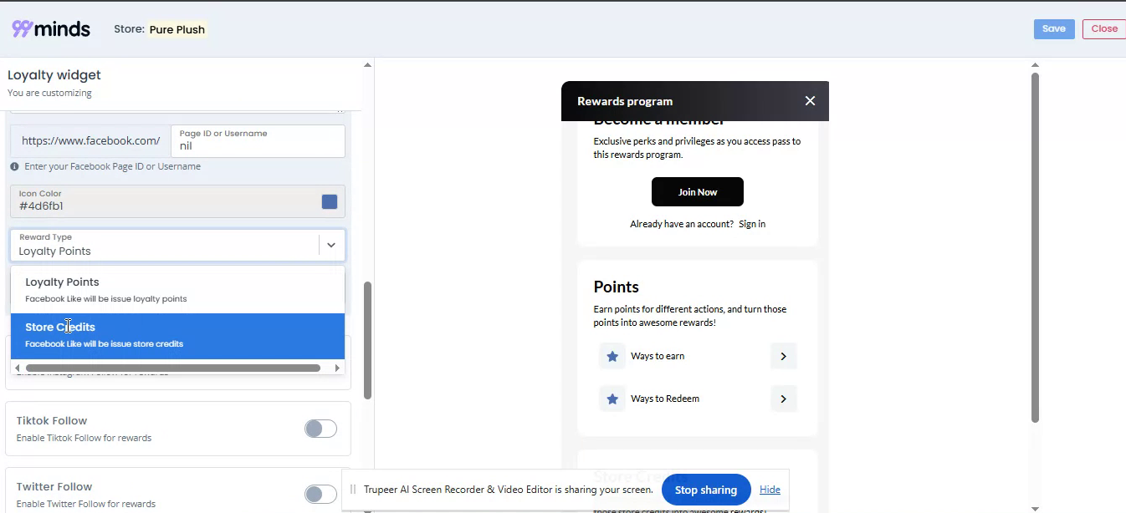Click the Pure Plush store name
This screenshot has width=1126, height=513.
pos(177,29)
